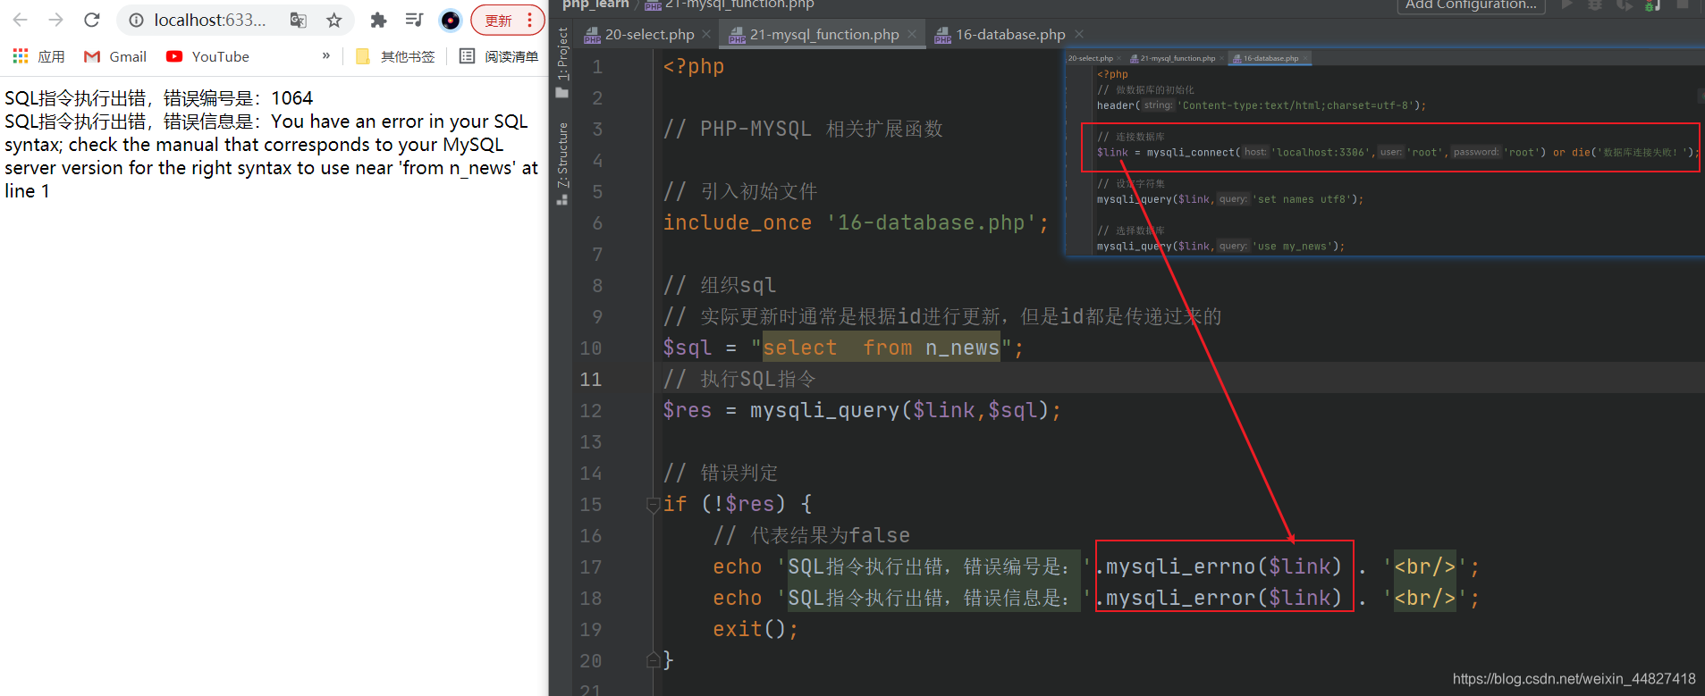
Task: Open the Gmail bookmark
Action: (115, 56)
